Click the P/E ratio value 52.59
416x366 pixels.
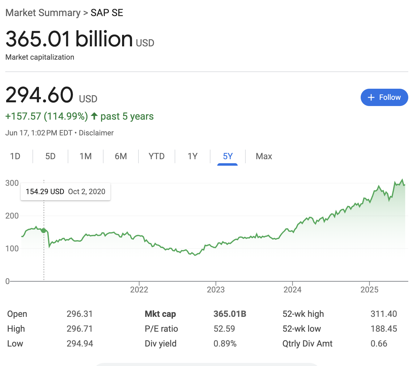click(x=224, y=329)
